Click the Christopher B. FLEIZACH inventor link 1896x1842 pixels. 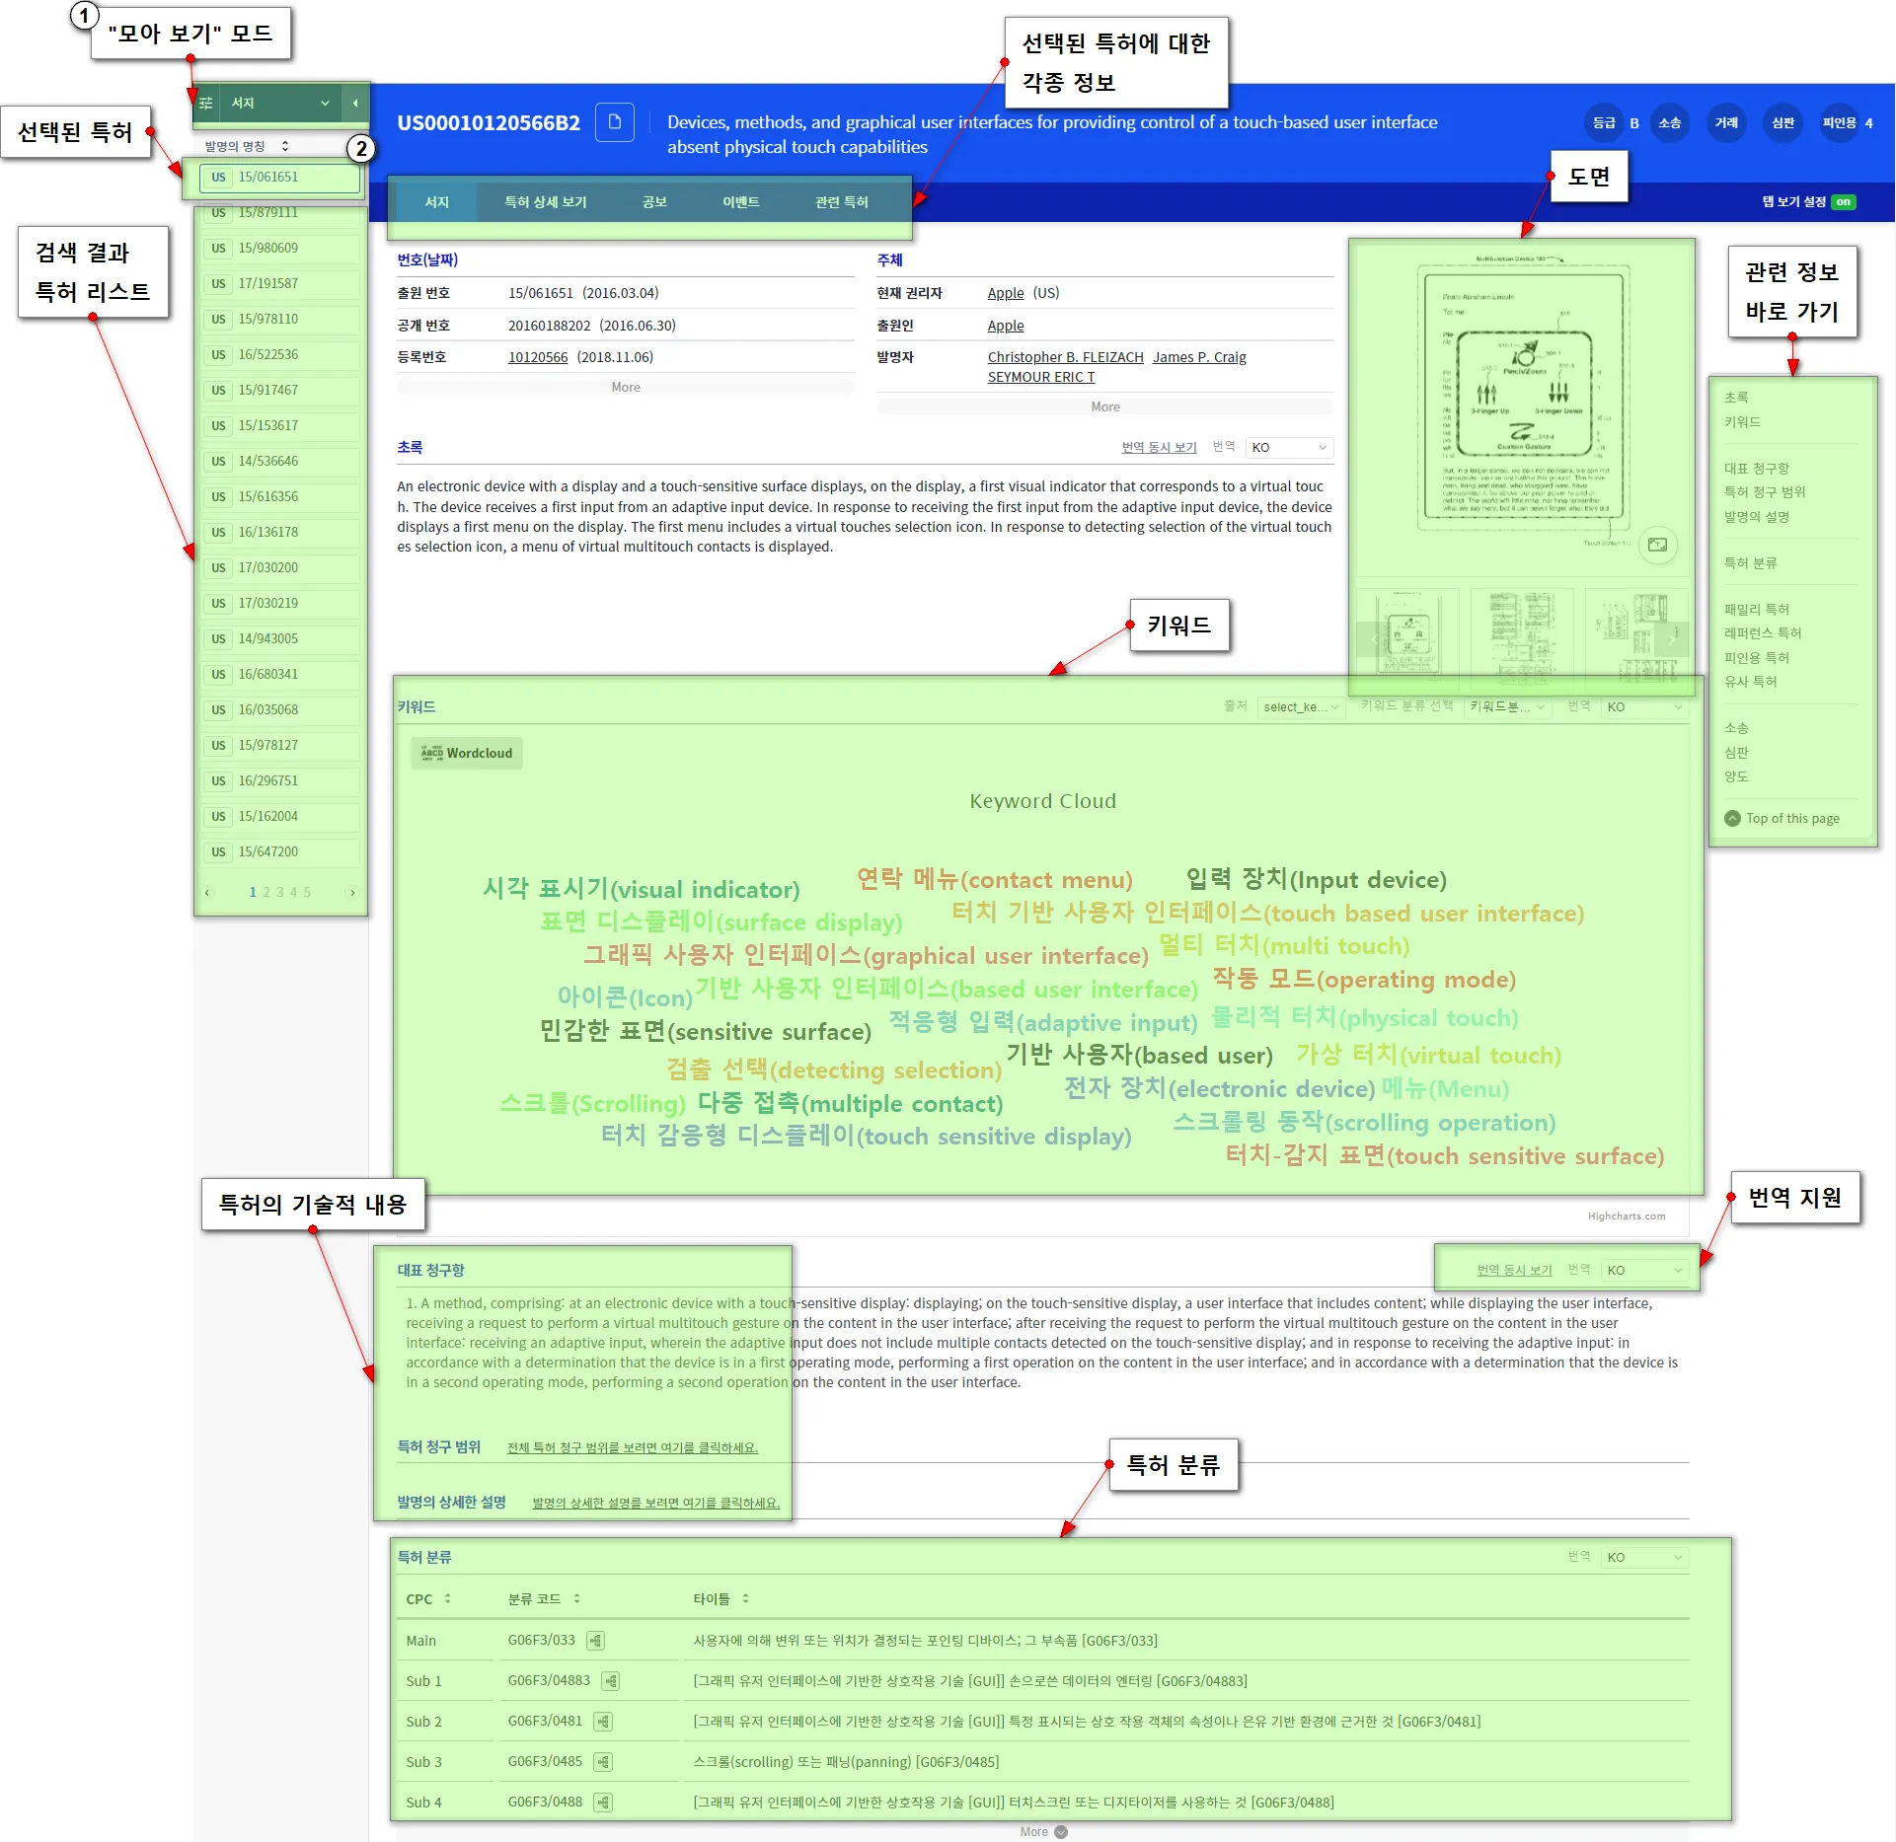(1065, 357)
